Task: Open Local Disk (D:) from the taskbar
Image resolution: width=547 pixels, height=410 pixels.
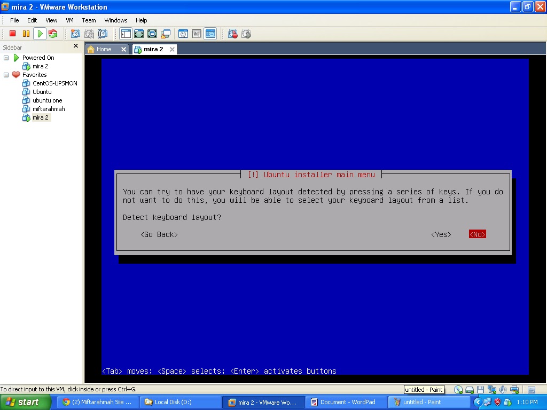Action: pos(180,402)
